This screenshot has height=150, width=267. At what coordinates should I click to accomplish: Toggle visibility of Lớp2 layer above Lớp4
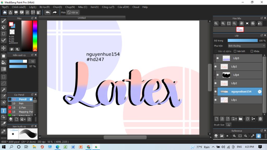click(x=216, y=66)
